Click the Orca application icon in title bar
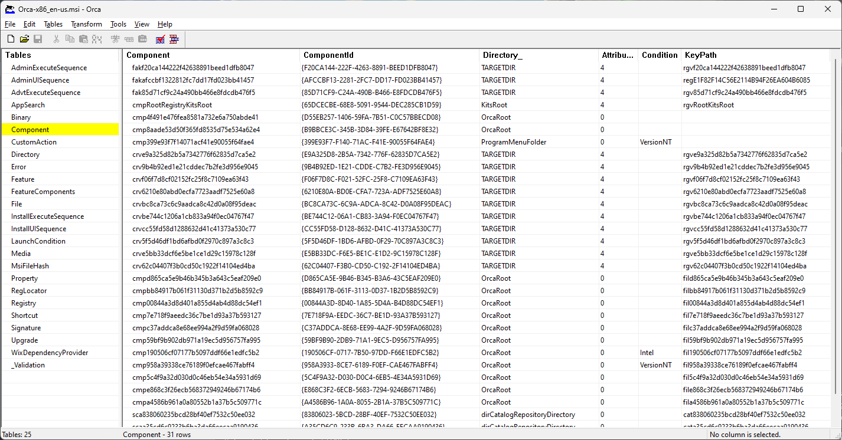This screenshot has height=440, width=842. (x=9, y=9)
